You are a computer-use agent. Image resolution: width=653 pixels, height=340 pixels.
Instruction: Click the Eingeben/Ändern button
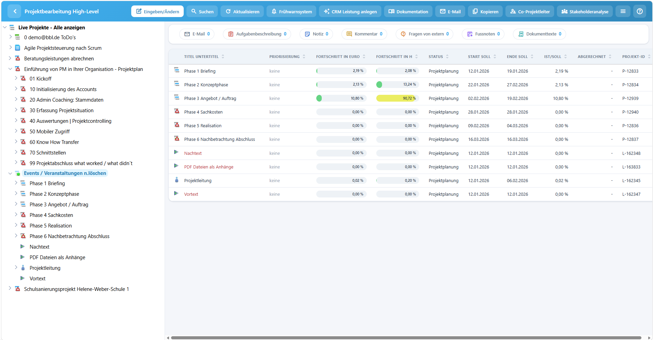(x=157, y=11)
